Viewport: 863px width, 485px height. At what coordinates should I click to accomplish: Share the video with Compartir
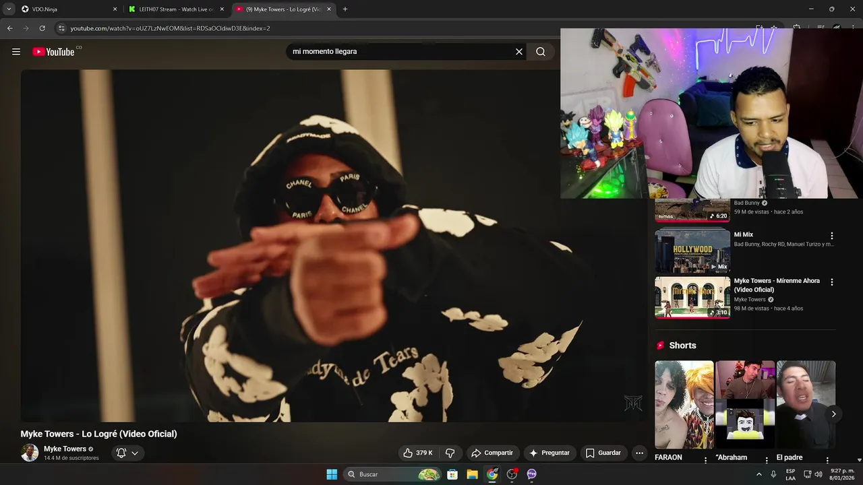point(492,453)
